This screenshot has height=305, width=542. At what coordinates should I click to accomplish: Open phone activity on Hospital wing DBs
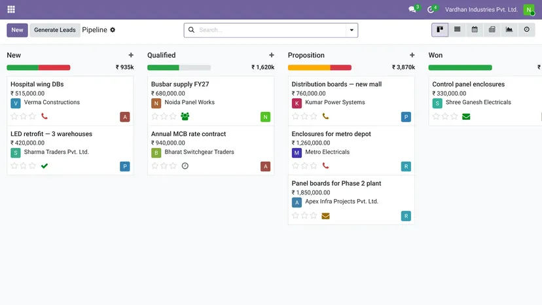point(45,117)
